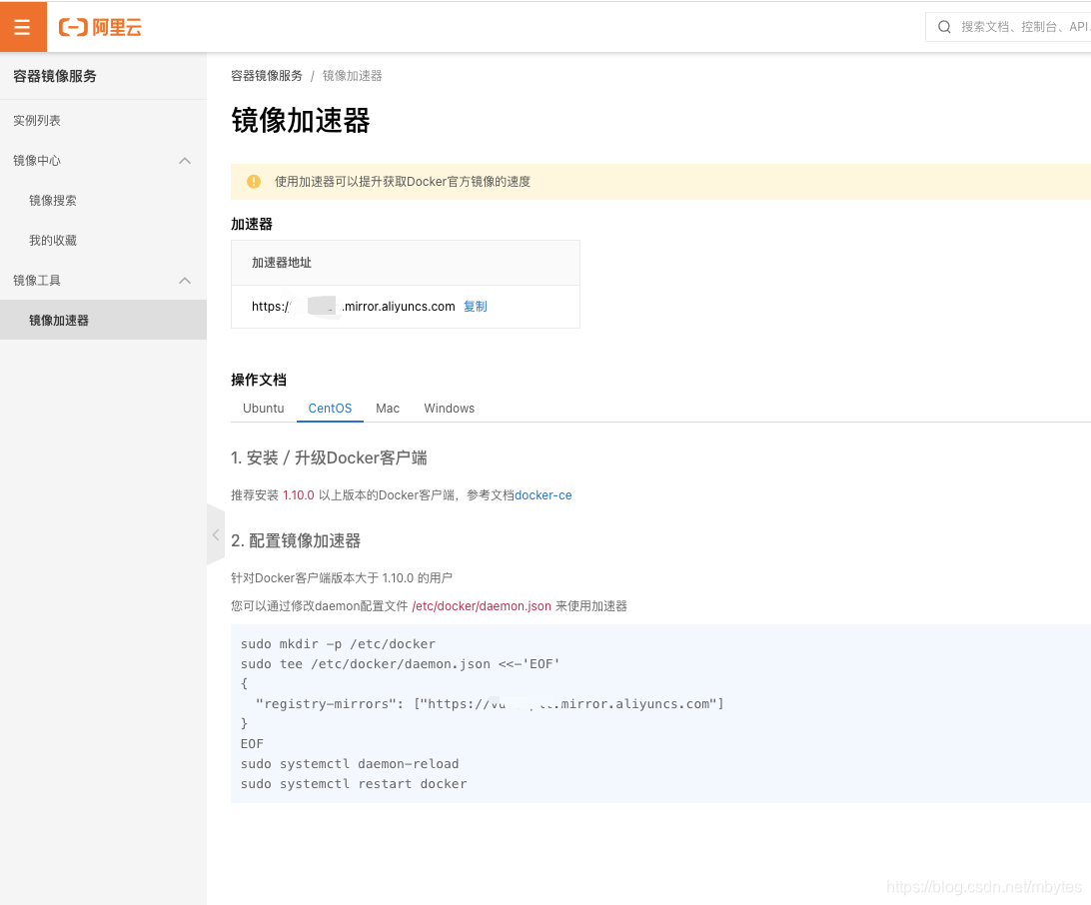
Task: Click 复制 to copy accelerator address
Action: tap(476, 307)
